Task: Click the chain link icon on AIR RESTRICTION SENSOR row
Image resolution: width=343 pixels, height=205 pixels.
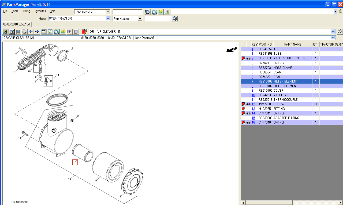Action: [x=248, y=58]
